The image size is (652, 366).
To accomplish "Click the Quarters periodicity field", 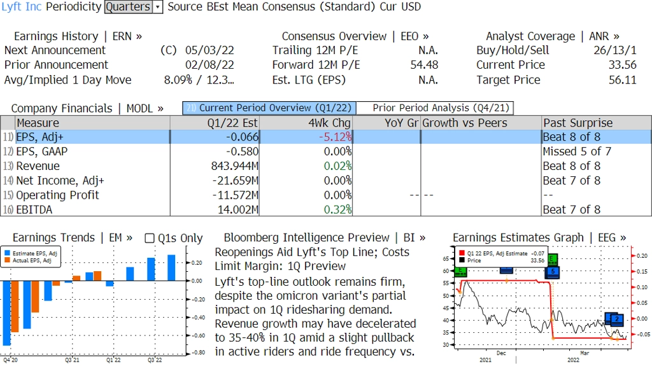I will [x=129, y=6].
